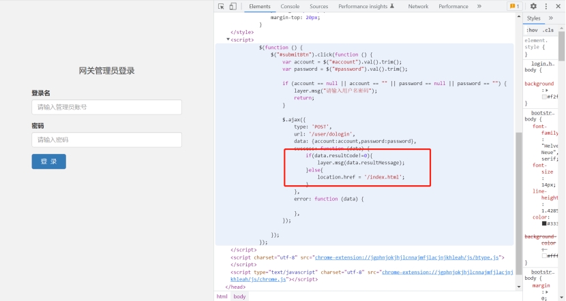The image size is (566, 301).
Task: Click the location.href = '/index.html' line
Action: [361, 177]
